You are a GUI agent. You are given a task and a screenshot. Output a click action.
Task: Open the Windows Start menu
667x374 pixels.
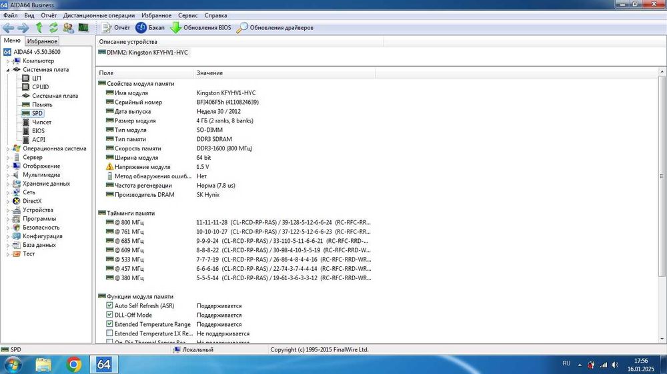pos(12,364)
